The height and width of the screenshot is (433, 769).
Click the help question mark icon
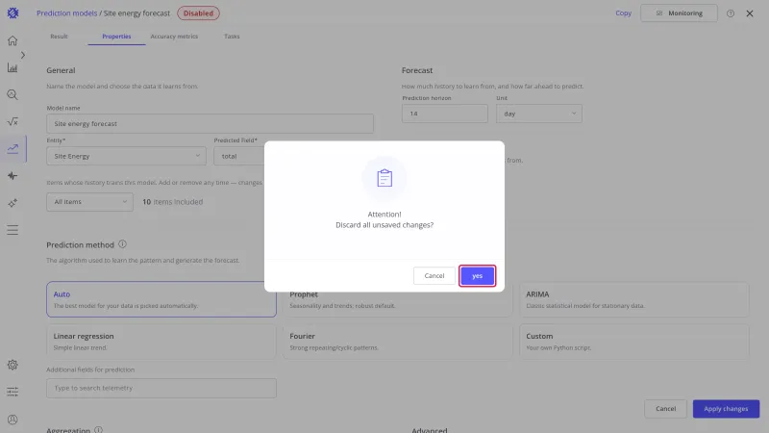(731, 13)
